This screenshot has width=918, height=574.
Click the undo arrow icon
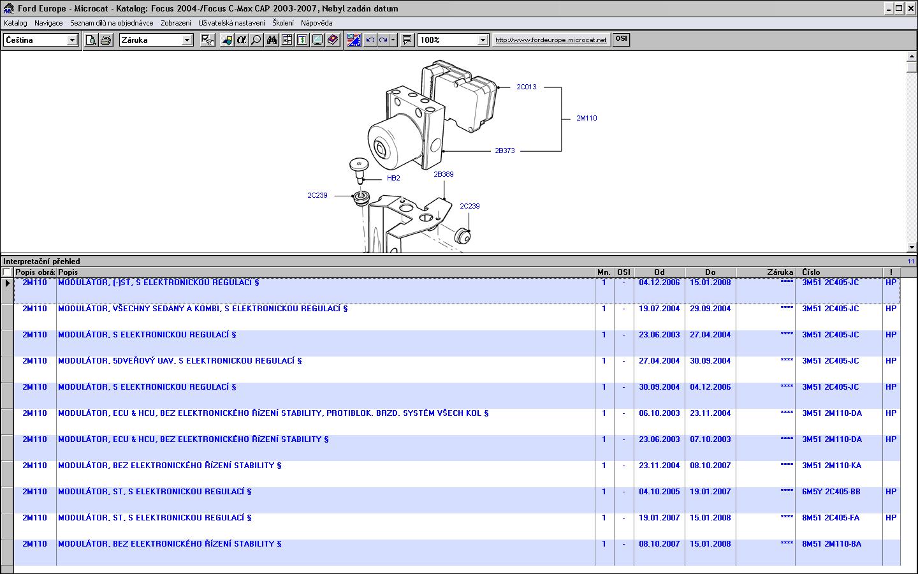point(370,40)
